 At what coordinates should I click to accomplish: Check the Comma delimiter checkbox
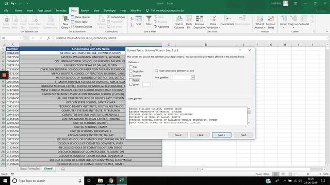pyautogui.click(x=130, y=76)
